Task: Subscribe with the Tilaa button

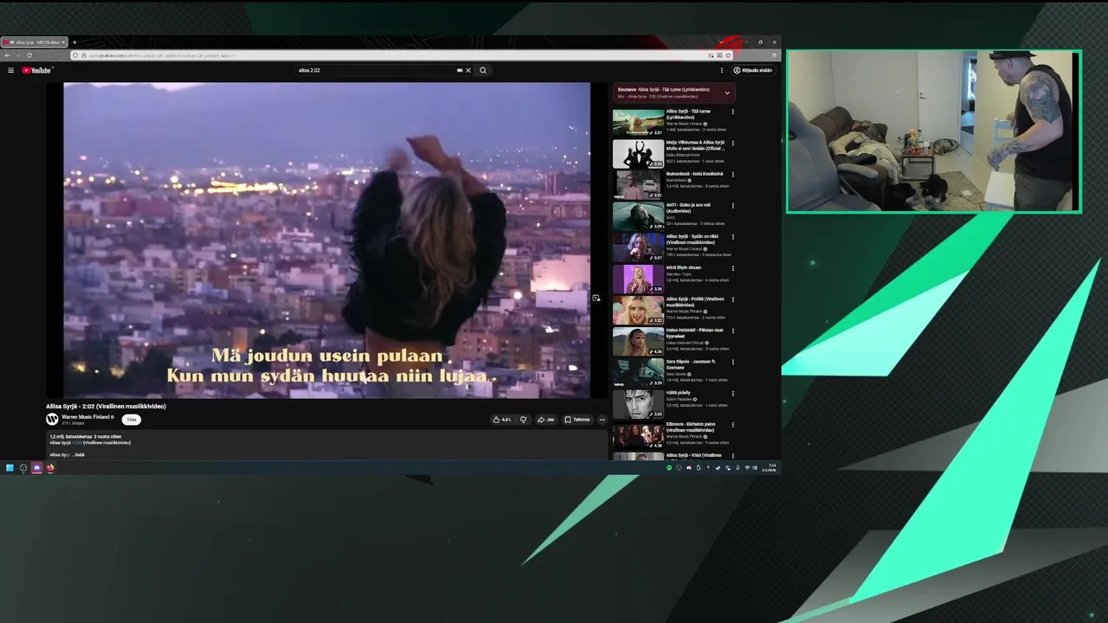Action: click(132, 420)
